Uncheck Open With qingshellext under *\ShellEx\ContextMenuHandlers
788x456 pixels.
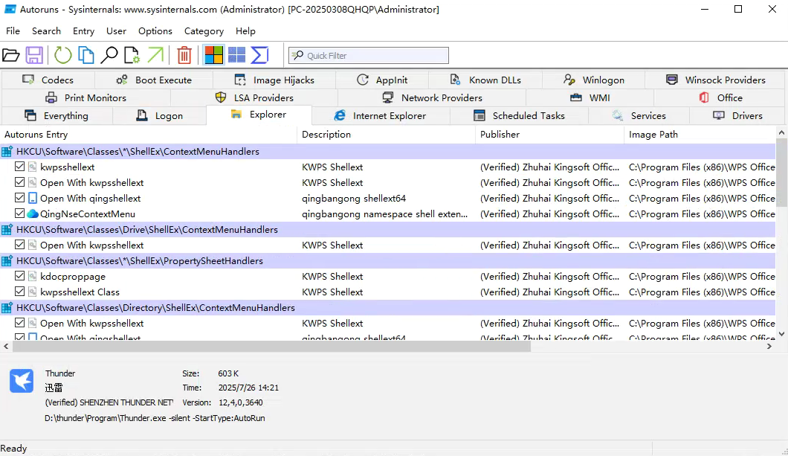[x=19, y=198]
